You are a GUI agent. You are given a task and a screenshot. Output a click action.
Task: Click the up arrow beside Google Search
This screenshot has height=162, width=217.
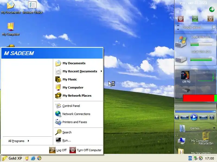tap(178, 26)
